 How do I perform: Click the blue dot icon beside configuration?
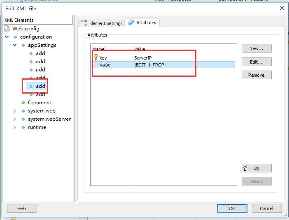tap(16, 37)
